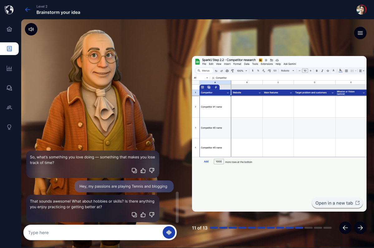Image resolution: width=374 pixels, height=248 pixels.
Task: Go to the next slide arrow
Action: click(x=360, y=228)
